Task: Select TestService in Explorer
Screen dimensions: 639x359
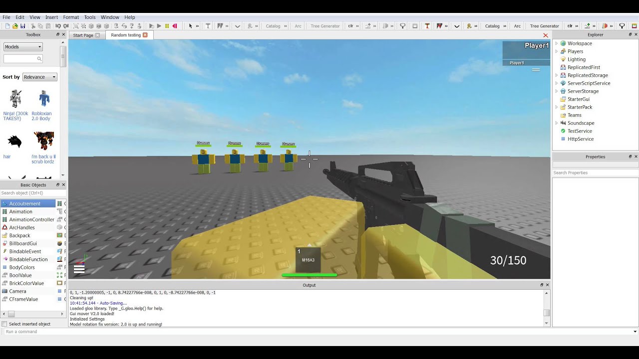Action: tap(580, 131)
